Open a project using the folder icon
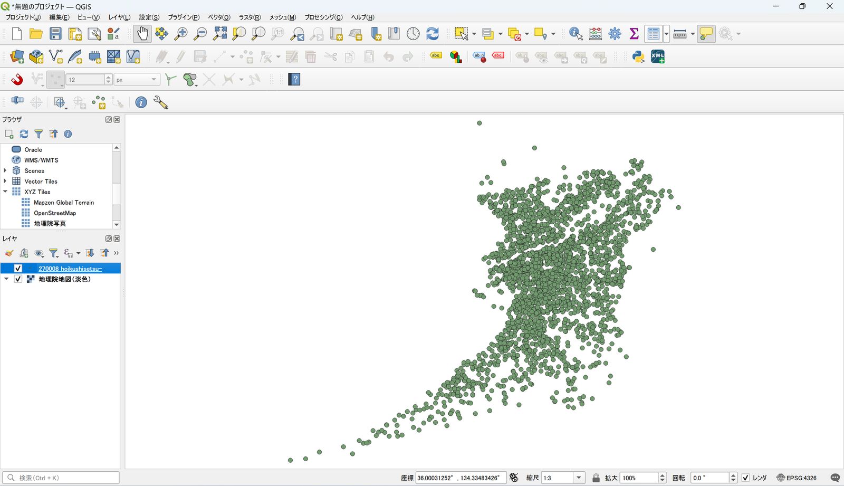Image resolution: width=844 pixels, height=486 pixels. click(x=36, y=34)
